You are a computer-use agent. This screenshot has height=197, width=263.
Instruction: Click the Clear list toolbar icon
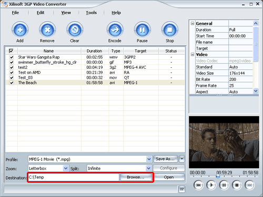click(x=75, y=30)
